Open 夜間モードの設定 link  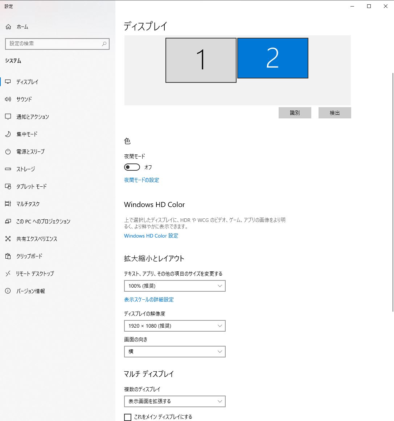tap(141, 180)
